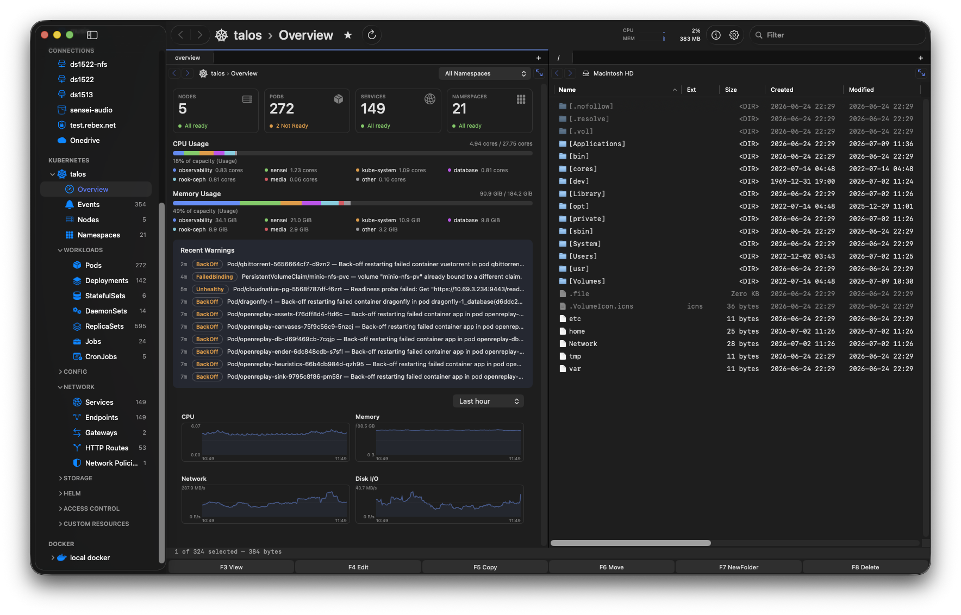Go back with the title bar arrow
The image size is (961, 615).
coord(181,35)
